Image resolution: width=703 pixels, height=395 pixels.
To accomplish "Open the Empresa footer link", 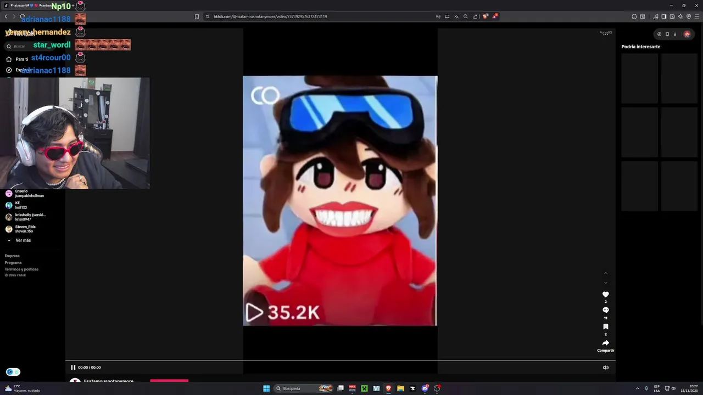I will [12, 256].
